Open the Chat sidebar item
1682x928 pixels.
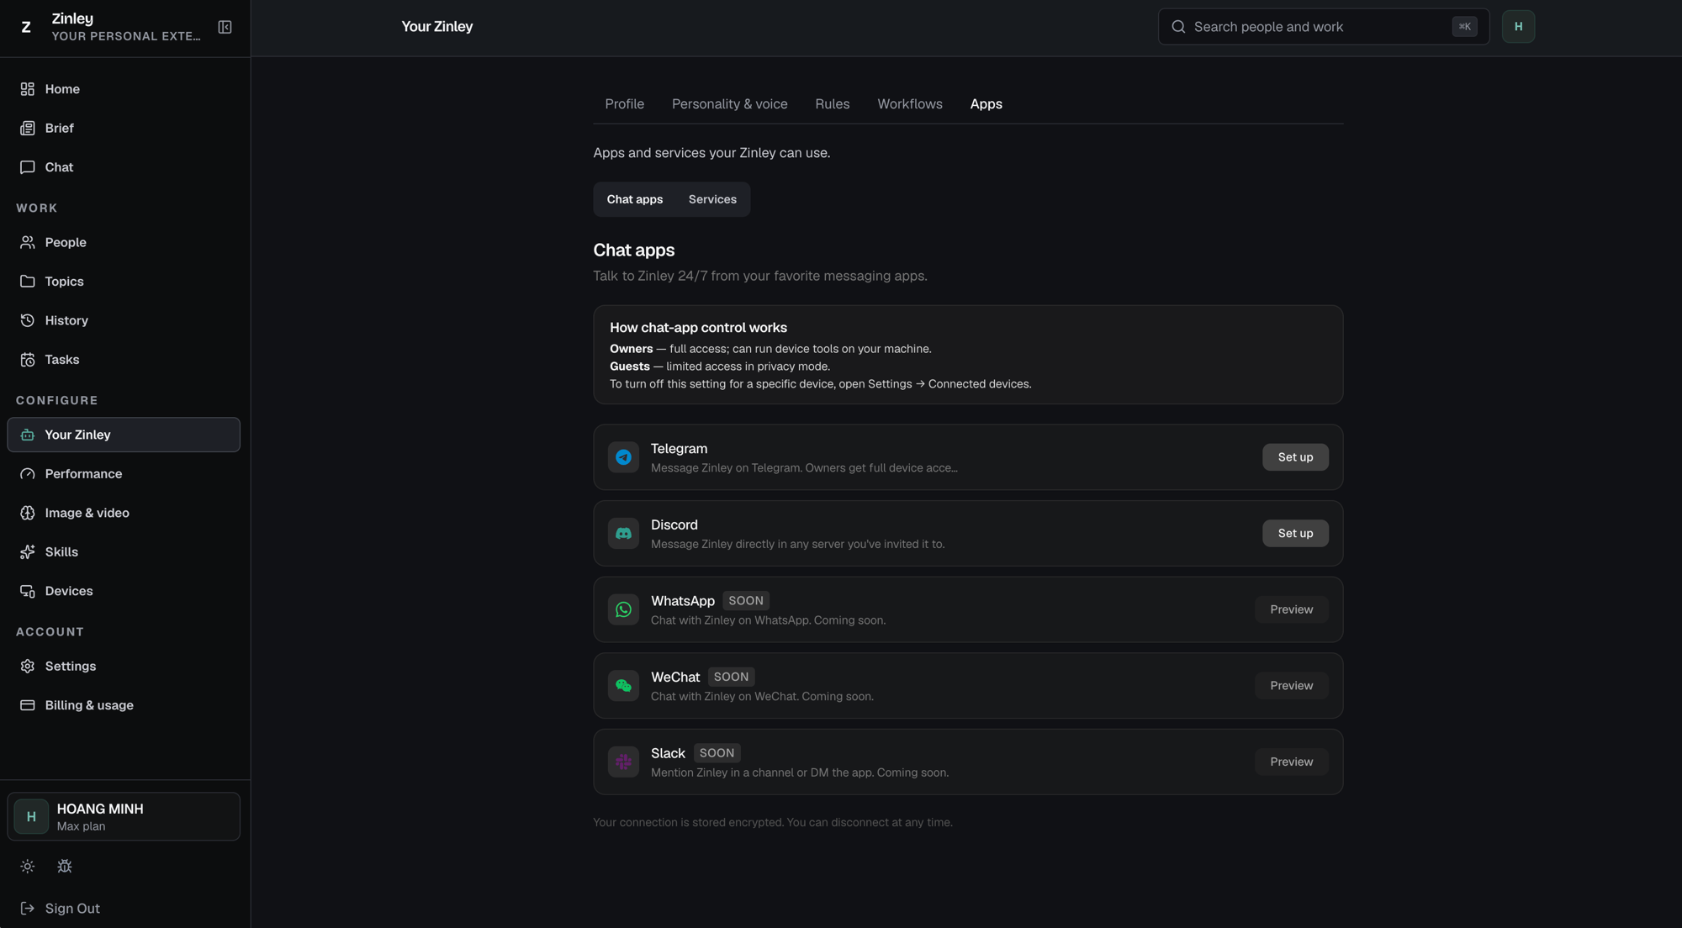(124, 167)
